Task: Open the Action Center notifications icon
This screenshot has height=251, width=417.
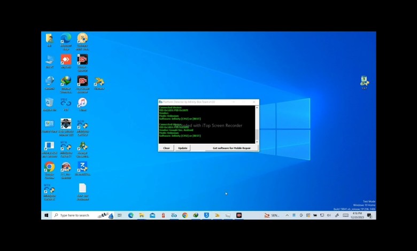Action: point(369,215)
